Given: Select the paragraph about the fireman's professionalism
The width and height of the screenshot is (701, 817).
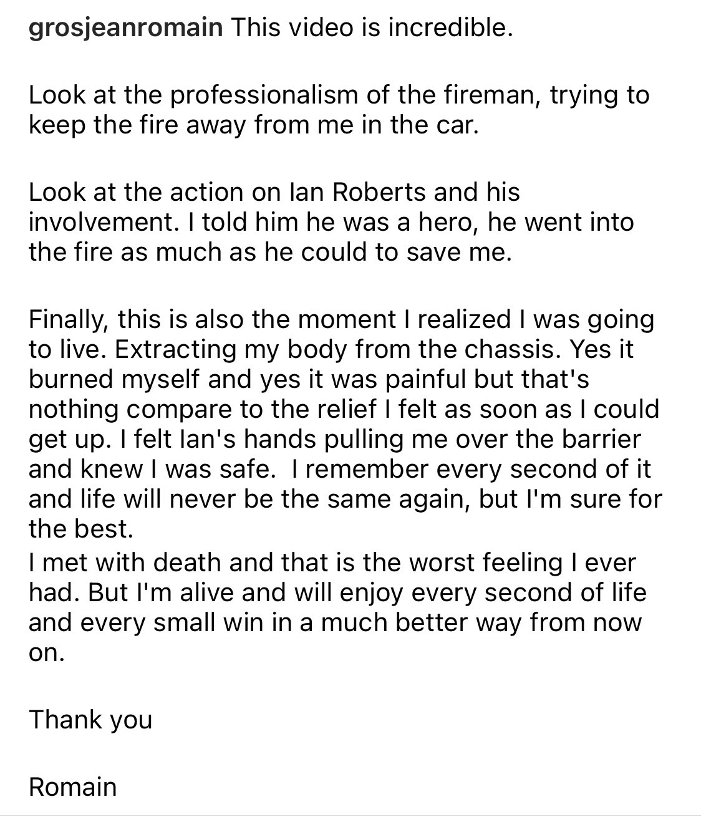Looking at the screenshot, I should (339, 110).
